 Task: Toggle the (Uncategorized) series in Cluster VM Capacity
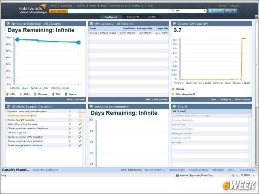click(x=183, y=94)
